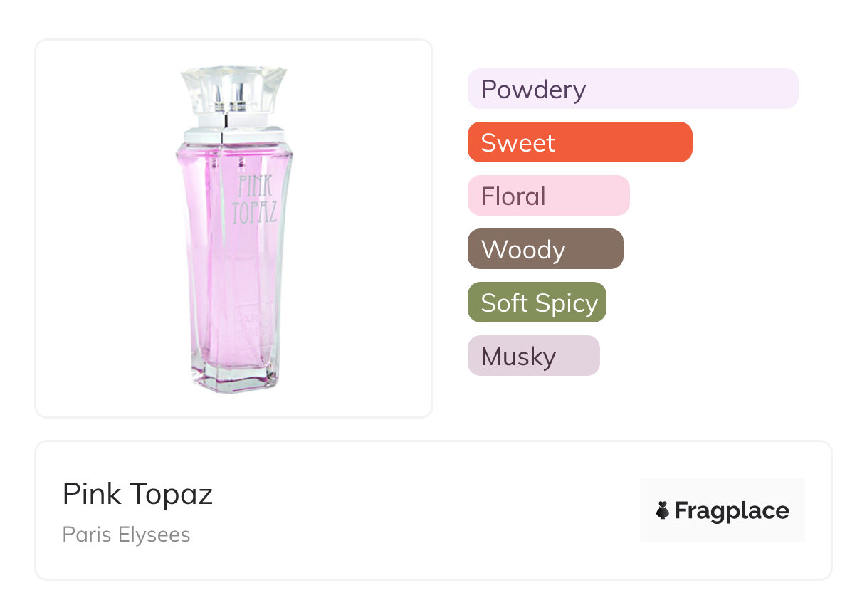
Task: Click the PINK TOPAZ lettering on the bottle
Action: (x=255, y=200)
